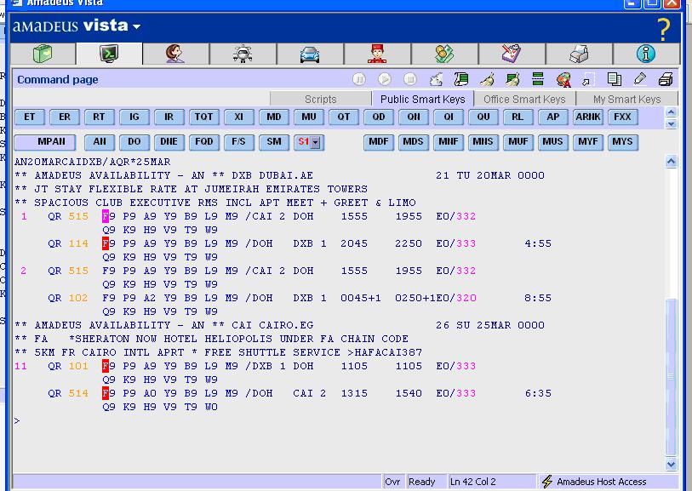
Task: Click flight number 102 in results
Action: point(78,298)
